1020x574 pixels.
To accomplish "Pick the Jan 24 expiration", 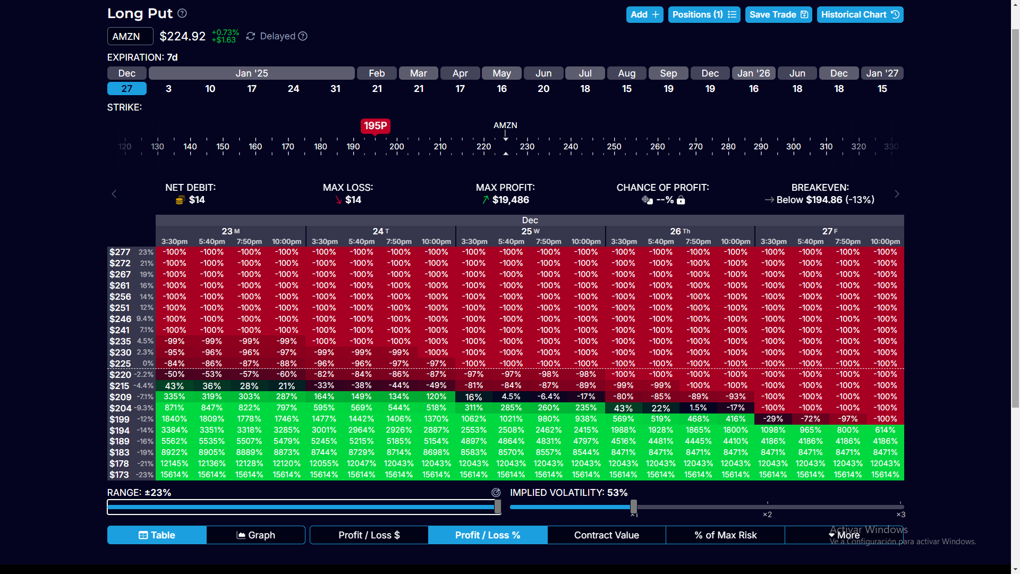I will pyautogui.click(x=293, y=89).
